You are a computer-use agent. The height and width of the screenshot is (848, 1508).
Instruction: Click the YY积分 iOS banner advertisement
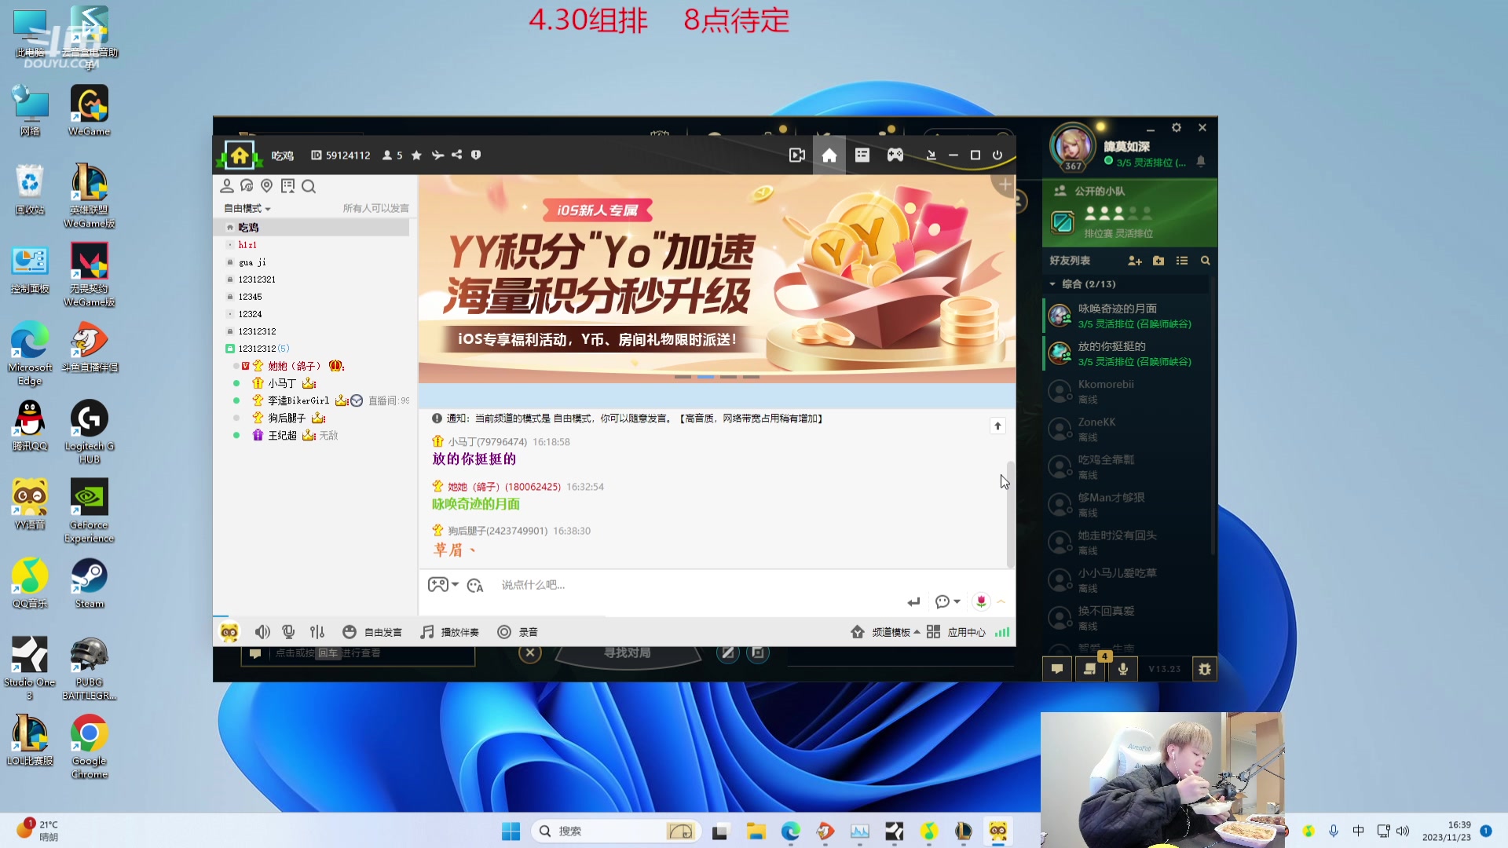pyautogui.click(x=716, y=279)
